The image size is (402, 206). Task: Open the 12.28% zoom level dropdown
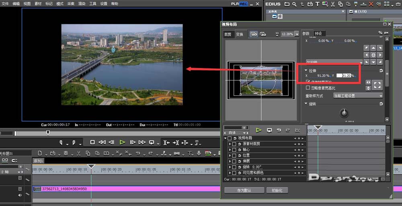point(297,34)
